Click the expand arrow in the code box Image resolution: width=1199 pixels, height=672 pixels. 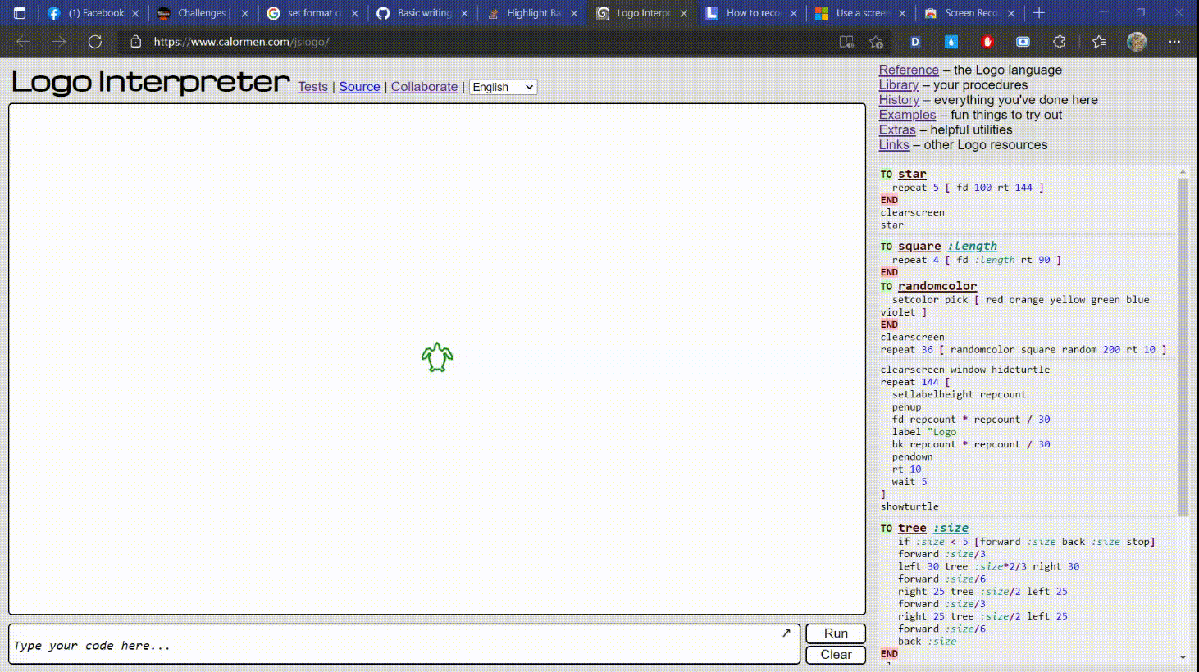(786, 633)
